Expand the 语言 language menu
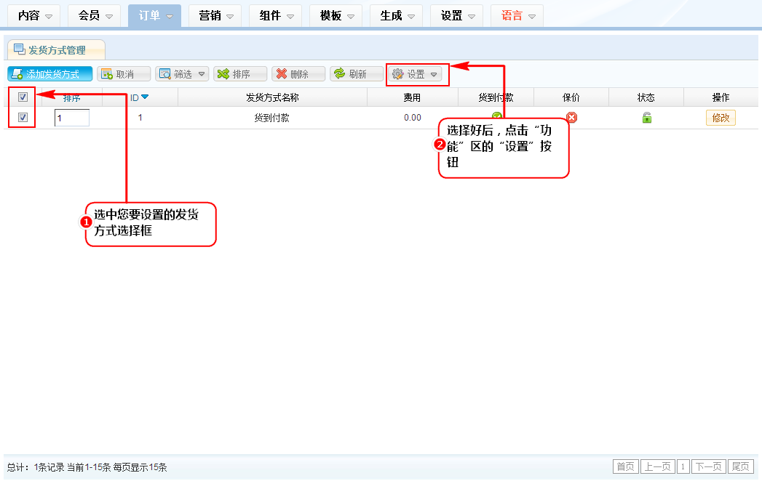The width and height of the screenshot is (762, 481). click(x=517, y=15)
